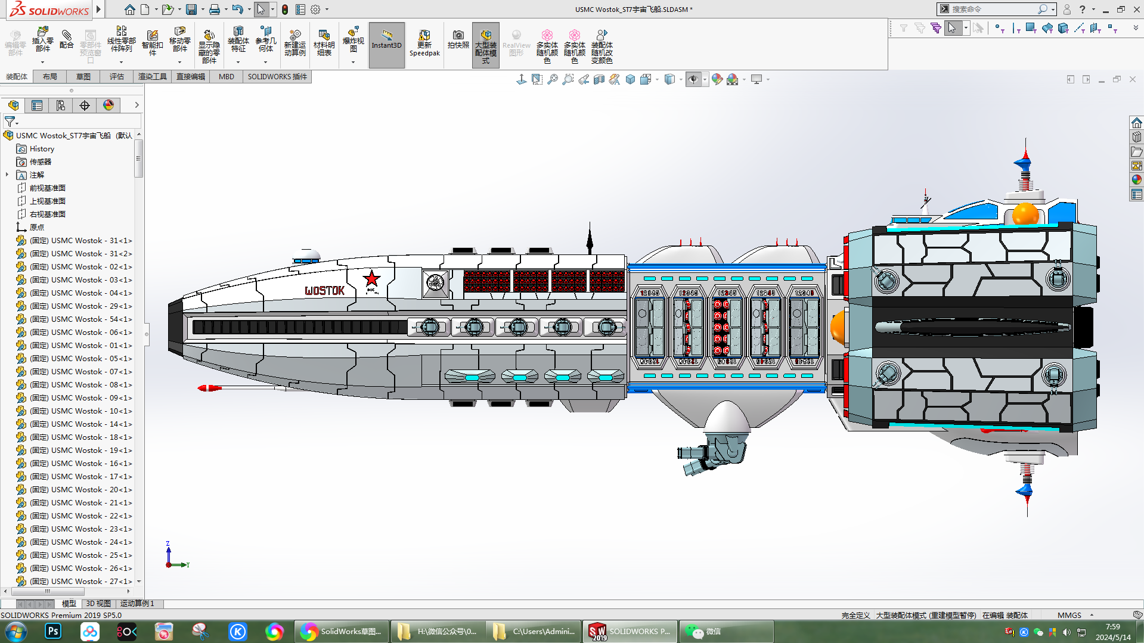
Task: Toggle Instant3D off
Action: pyautogui.click(x=386, y=41)
